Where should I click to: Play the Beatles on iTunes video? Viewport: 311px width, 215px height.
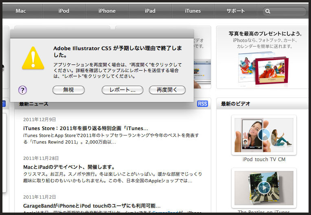point(264,188)
